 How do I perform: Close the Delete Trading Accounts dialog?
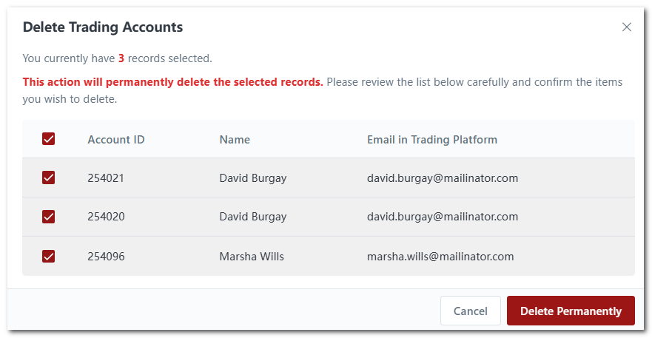[627, 27]
